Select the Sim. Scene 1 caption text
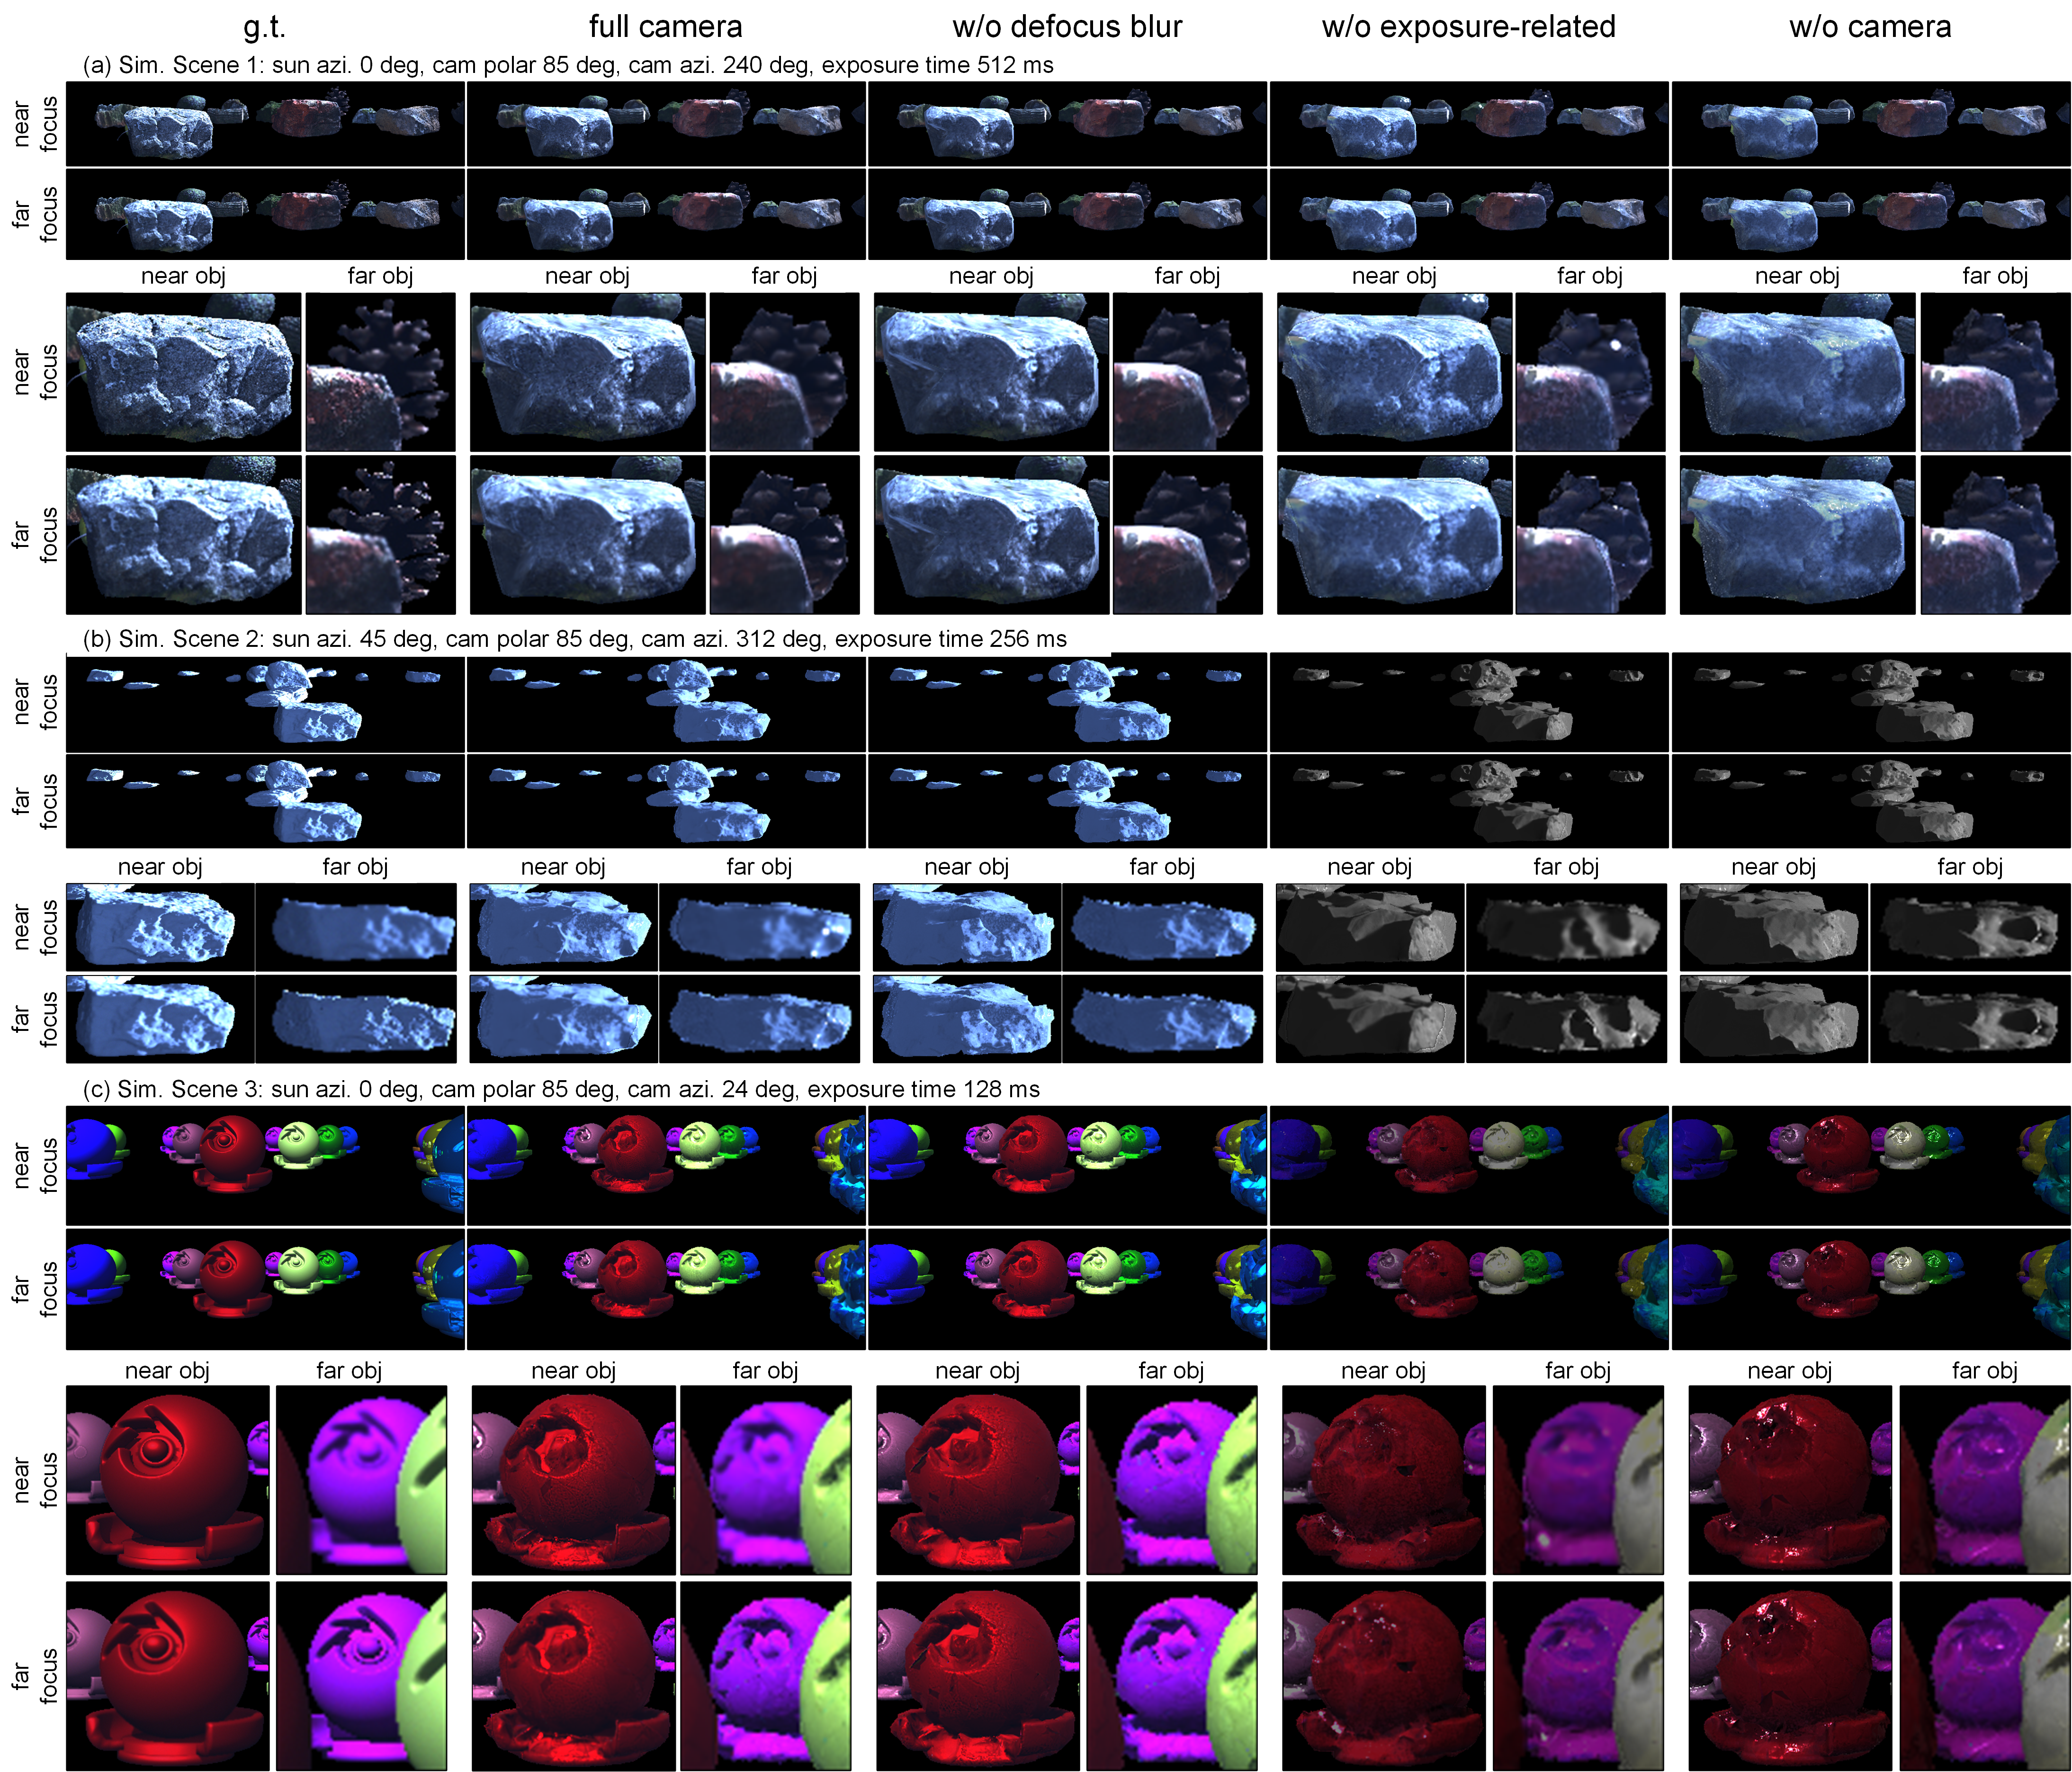The width and height of the screenshot is (2072, 1772). point(567,66)
